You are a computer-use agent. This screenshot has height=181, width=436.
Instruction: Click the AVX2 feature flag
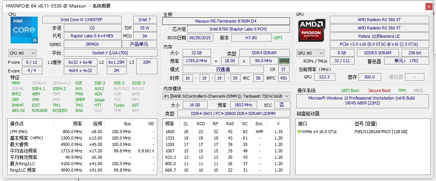click(x=99, y=89)
